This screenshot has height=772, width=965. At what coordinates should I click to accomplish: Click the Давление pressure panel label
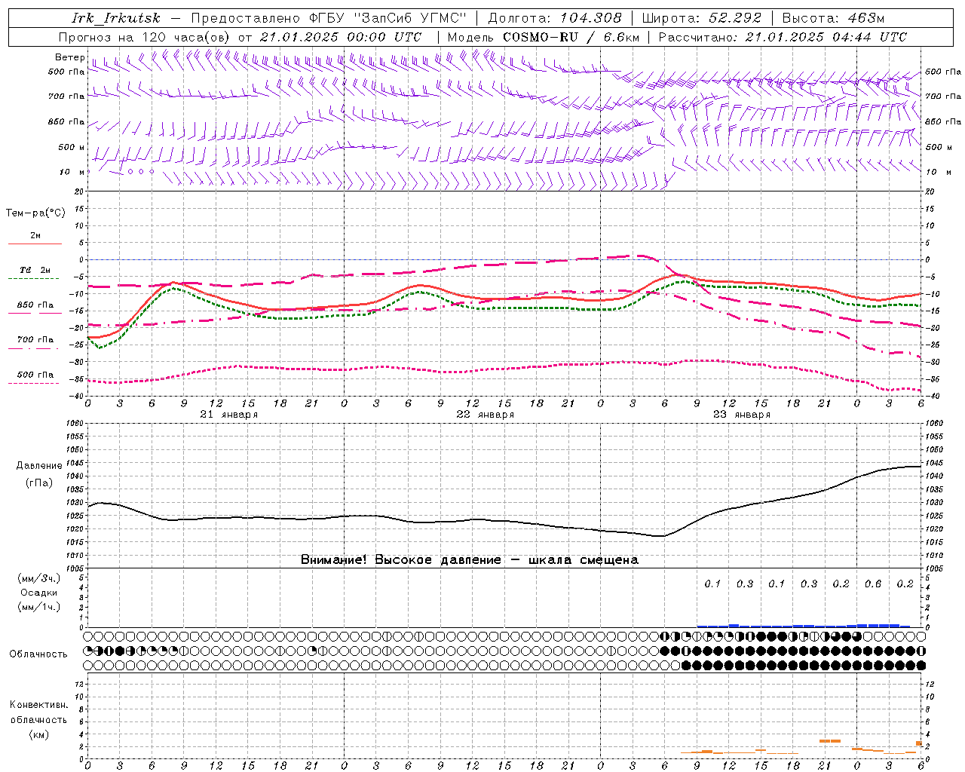point(39,466)
